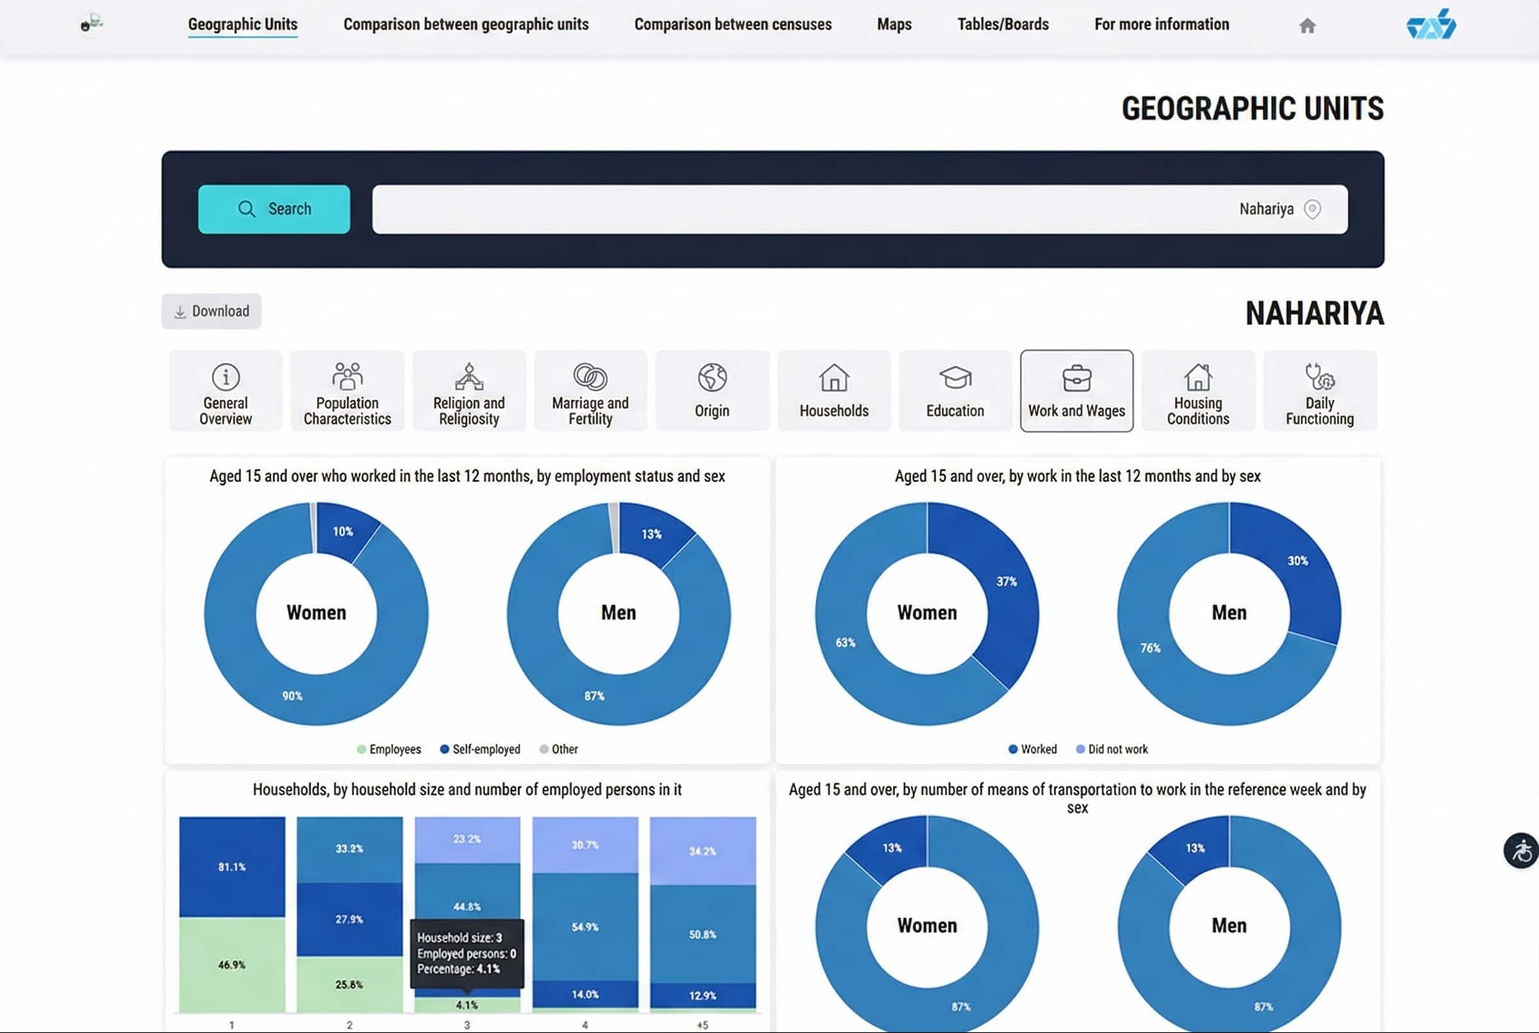Select the Population Characteristics icon
Viewport: 1539px width, 1033px height.
coord(347,391)
